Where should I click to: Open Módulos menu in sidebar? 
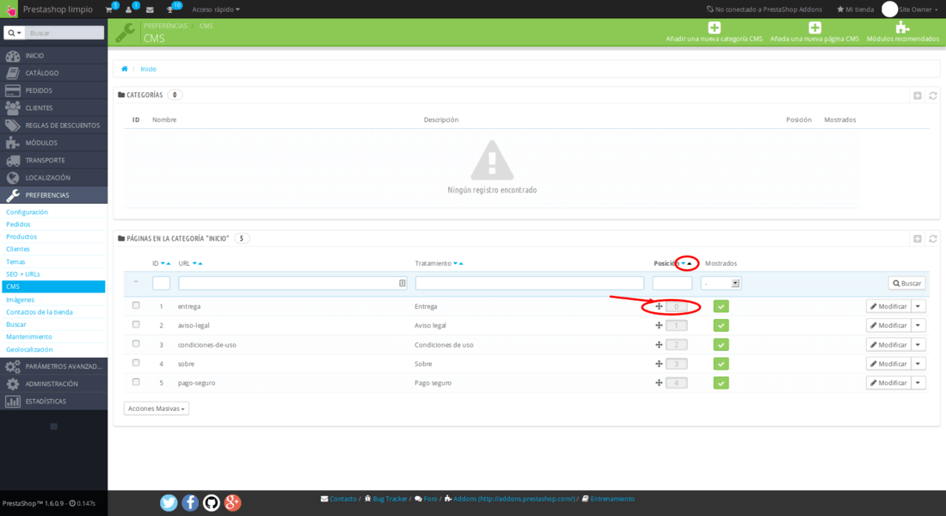point(53,143)
